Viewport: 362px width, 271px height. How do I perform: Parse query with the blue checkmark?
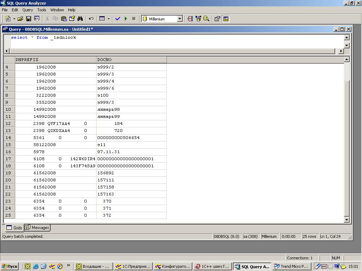(x=118, y=19)
